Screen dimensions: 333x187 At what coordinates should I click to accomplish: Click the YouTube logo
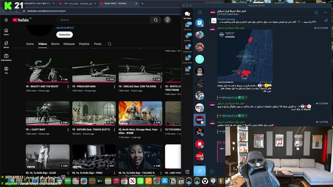(21, 20)
